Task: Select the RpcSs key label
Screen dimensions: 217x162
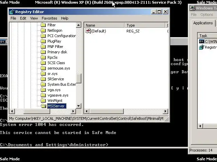Action: tap(53, 57)
